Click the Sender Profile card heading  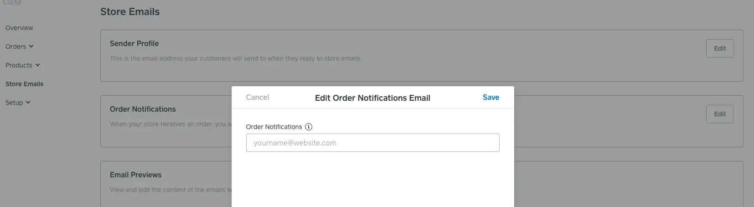point(134,43)
